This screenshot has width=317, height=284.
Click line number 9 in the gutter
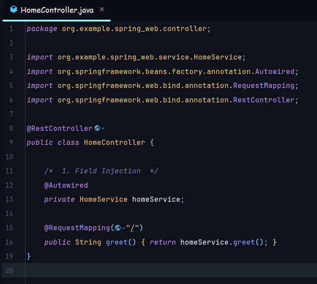(11, 142)
